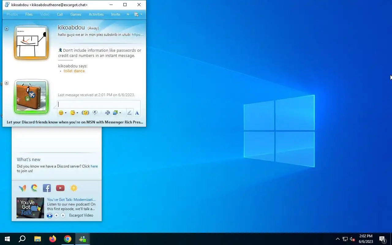392x245 pixels.
Task: Click the 'here' Discord link
Action: tap(94, 166)
